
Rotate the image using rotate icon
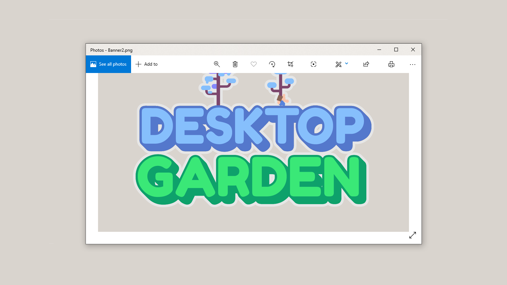coord(272,64)
